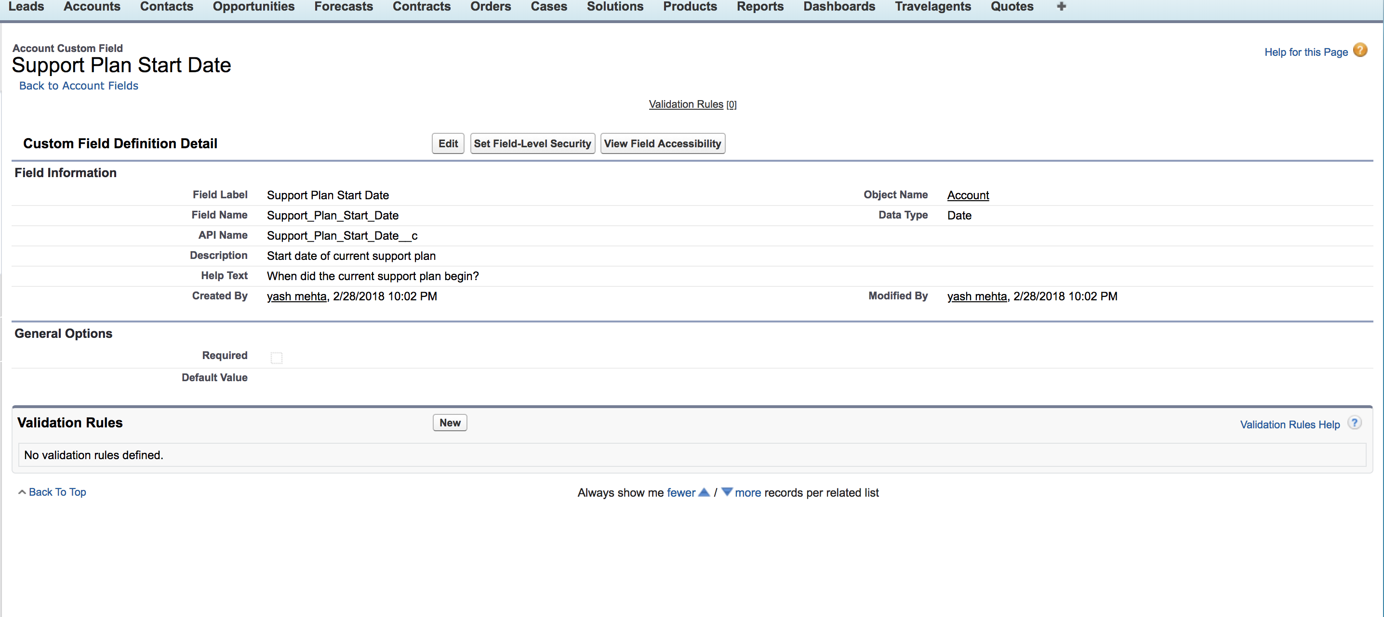Click the Validation Rules Help link text

coord(1290,424)
